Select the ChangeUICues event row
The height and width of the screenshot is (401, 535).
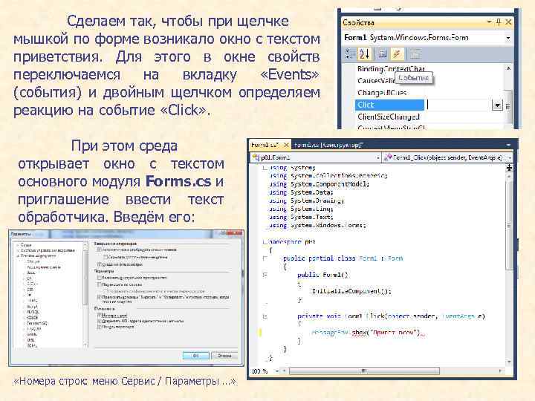pyautogui.click(x=382, y=93)
